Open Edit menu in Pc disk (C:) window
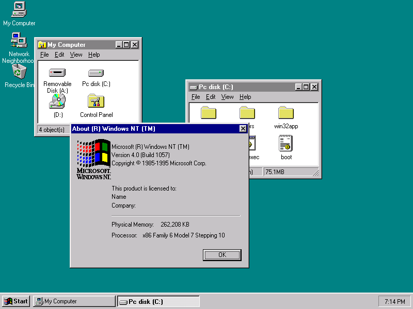 tap(211, 97)
